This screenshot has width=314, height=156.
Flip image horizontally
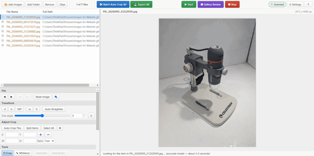coord(30,109)
